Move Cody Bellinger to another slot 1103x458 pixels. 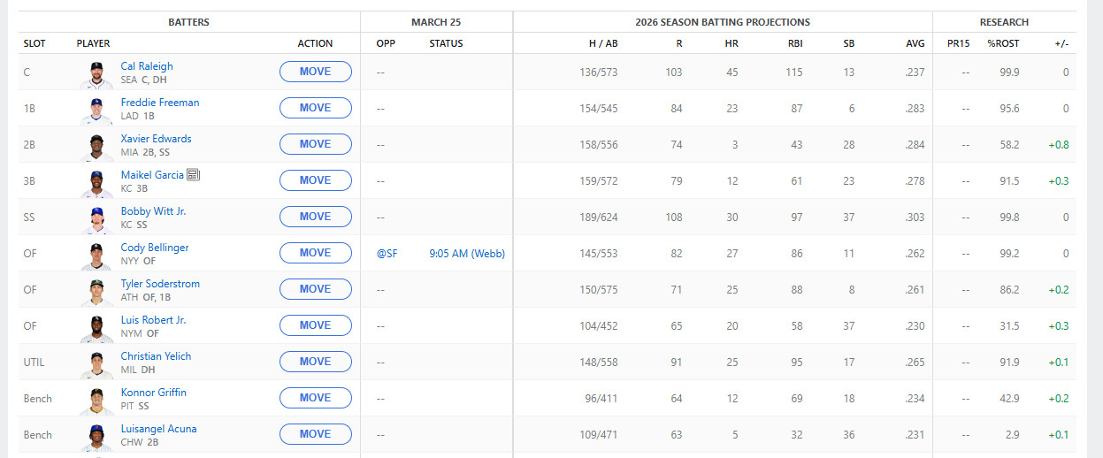point(315,253)
